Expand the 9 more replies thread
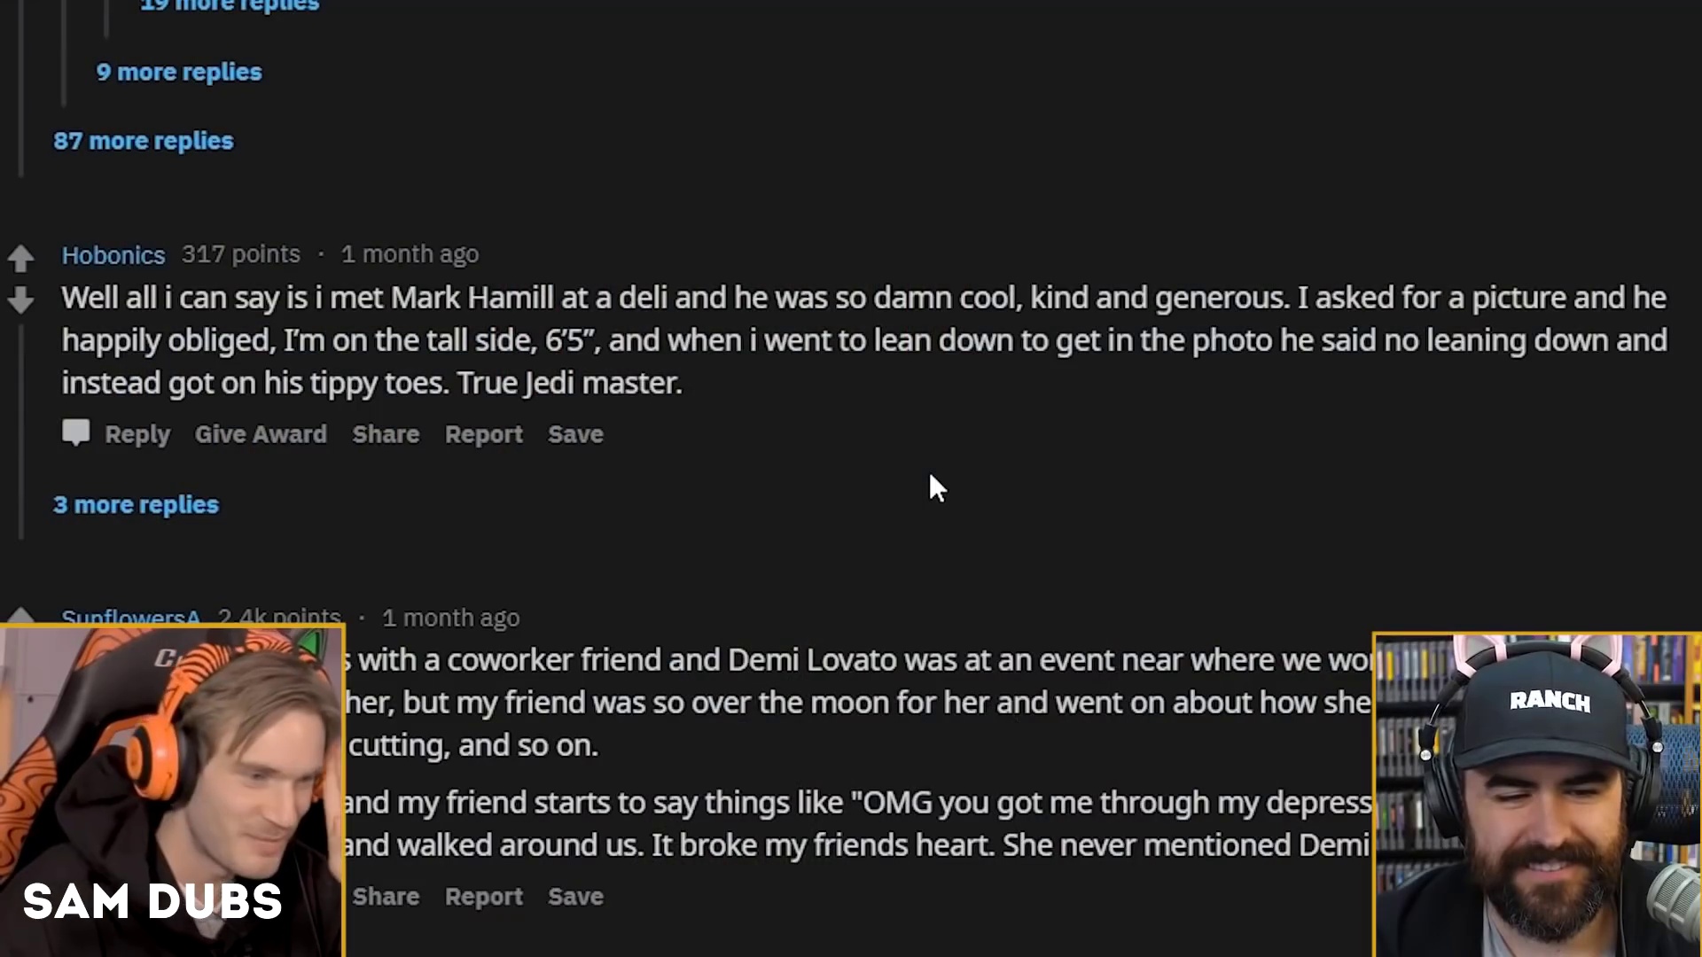1702x957 pixels. (x=179, y=72)
